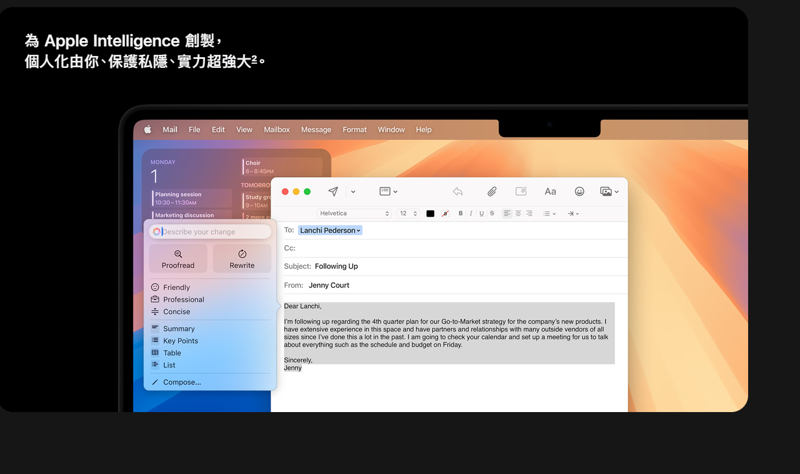Open the Apple menu
800x474 pixels.
point(148,129)
